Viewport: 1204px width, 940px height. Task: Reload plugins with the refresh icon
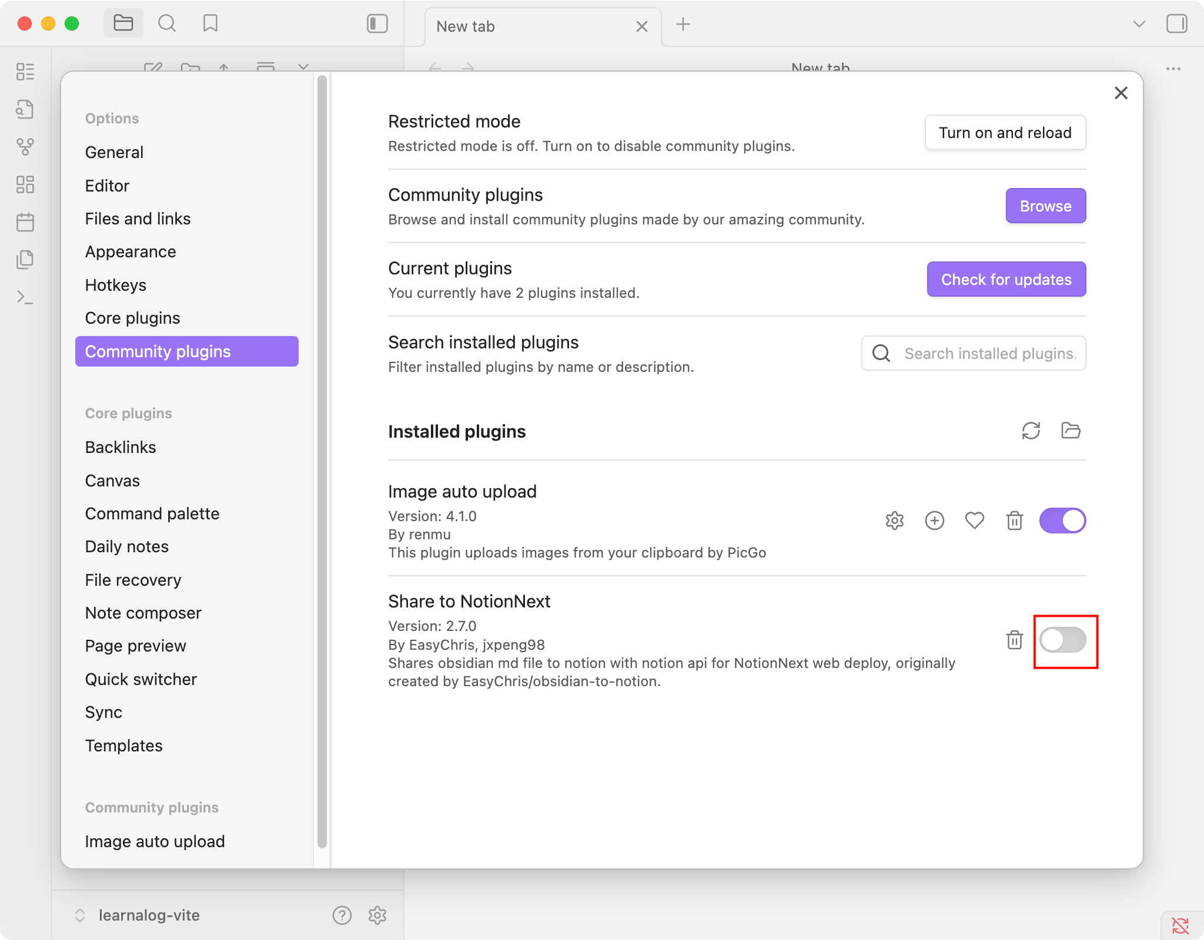(1031, 431)
